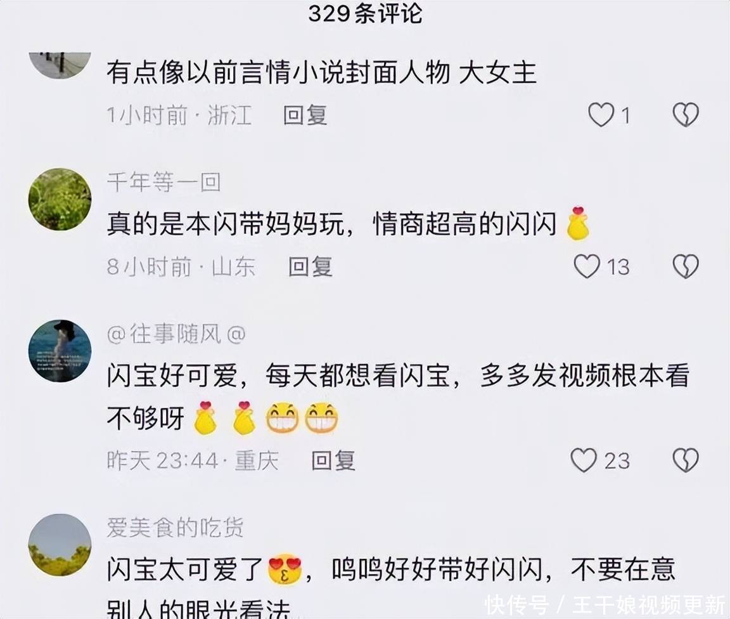The height and width of the screenshot is (619, 730).
Task: Select comment text 有点像以前言情小说封面人物
Action: 278,73
